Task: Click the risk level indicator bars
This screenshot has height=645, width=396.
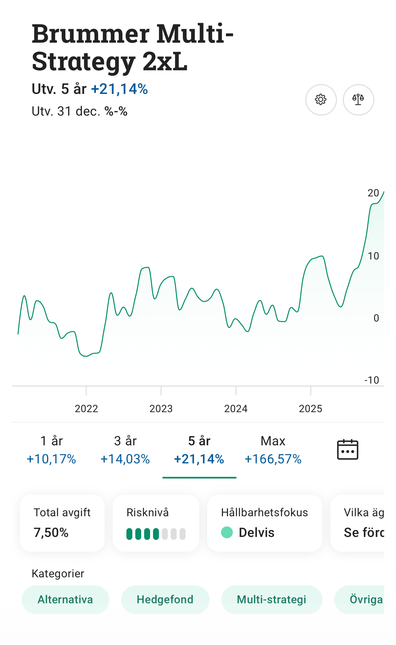Action: 156,534
